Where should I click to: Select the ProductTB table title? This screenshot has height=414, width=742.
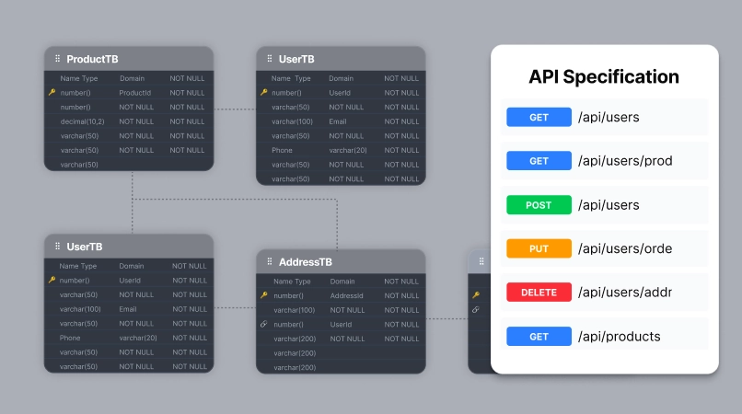click(x=92, y=59)
